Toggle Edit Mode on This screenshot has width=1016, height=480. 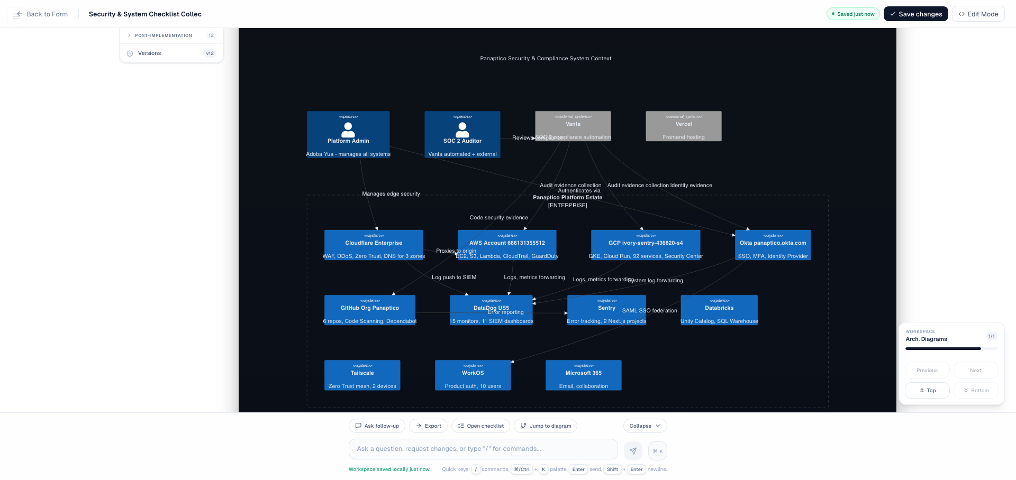tap(978, 14)
